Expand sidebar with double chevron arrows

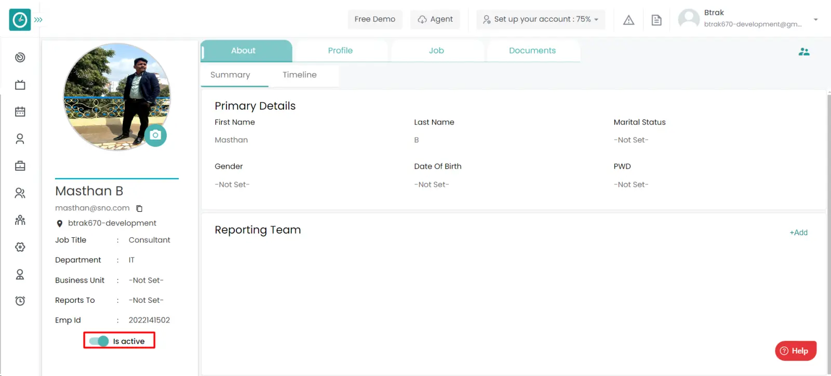(x=38, y=20)
